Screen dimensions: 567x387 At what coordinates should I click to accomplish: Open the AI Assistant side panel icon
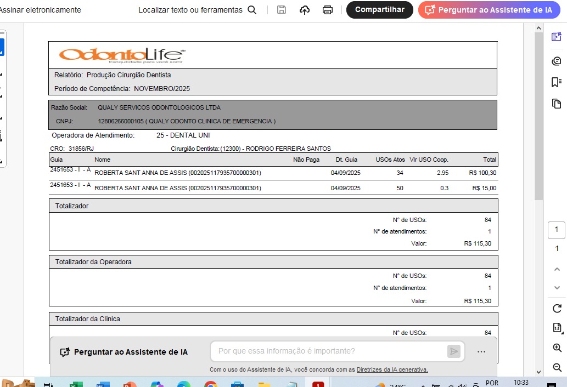click(x=557, y=37)
